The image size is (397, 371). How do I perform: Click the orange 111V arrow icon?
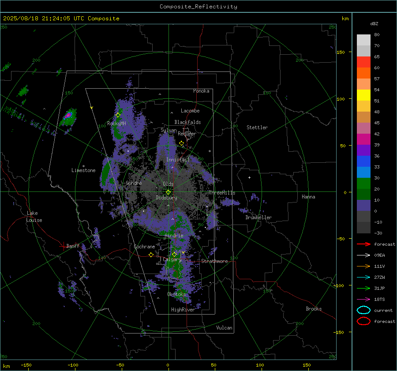[x=363, y=266]
